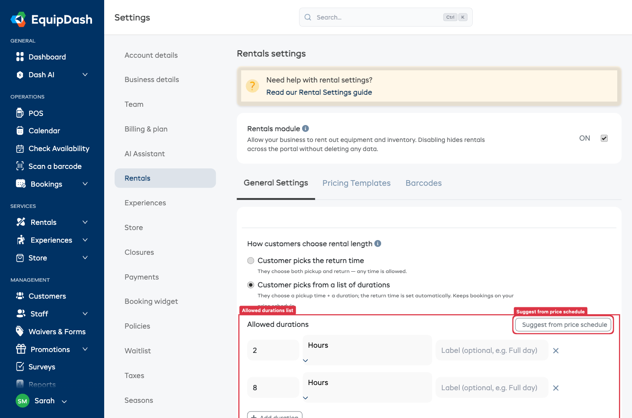
Task: Switch to the General Settings tab
Action: [276, 183]
